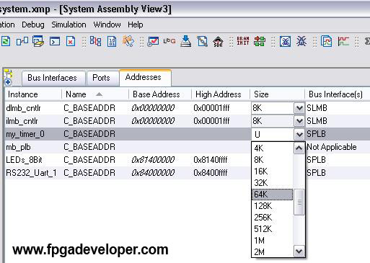The image size is (370, 263).
Task: Open the Help menu
Action: tap(136, 24)
